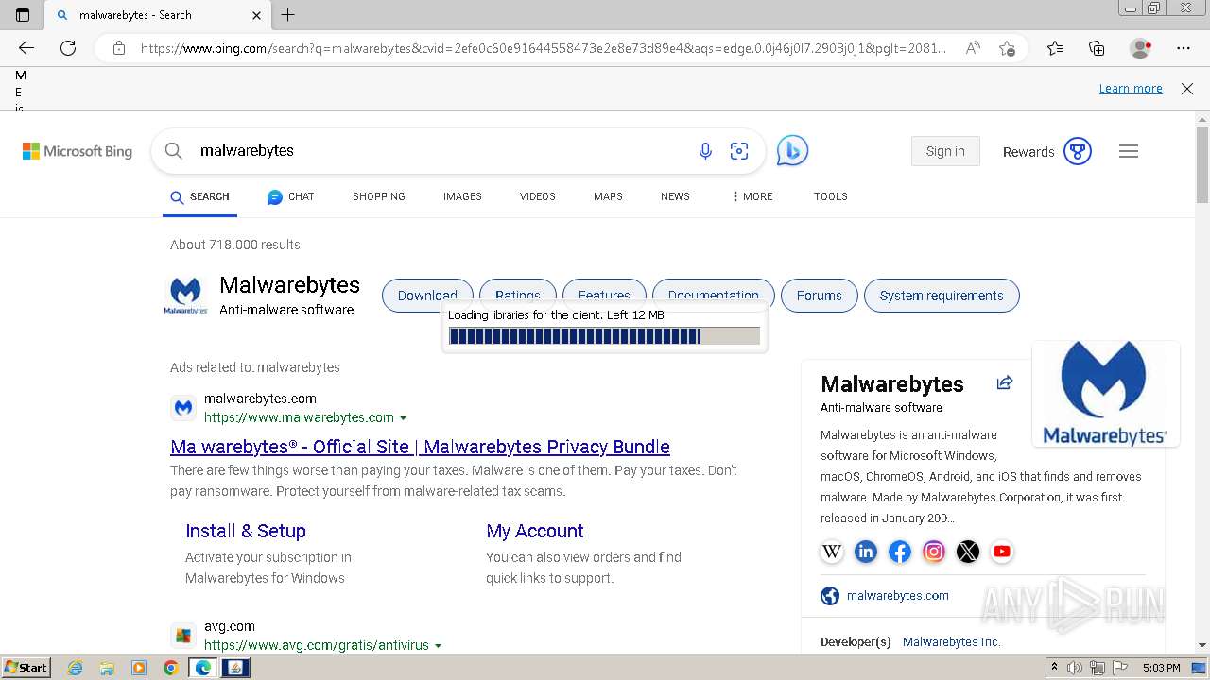Close the malwarebytes search tab
The image size is (1210, 680).
[x=257, y=15]
